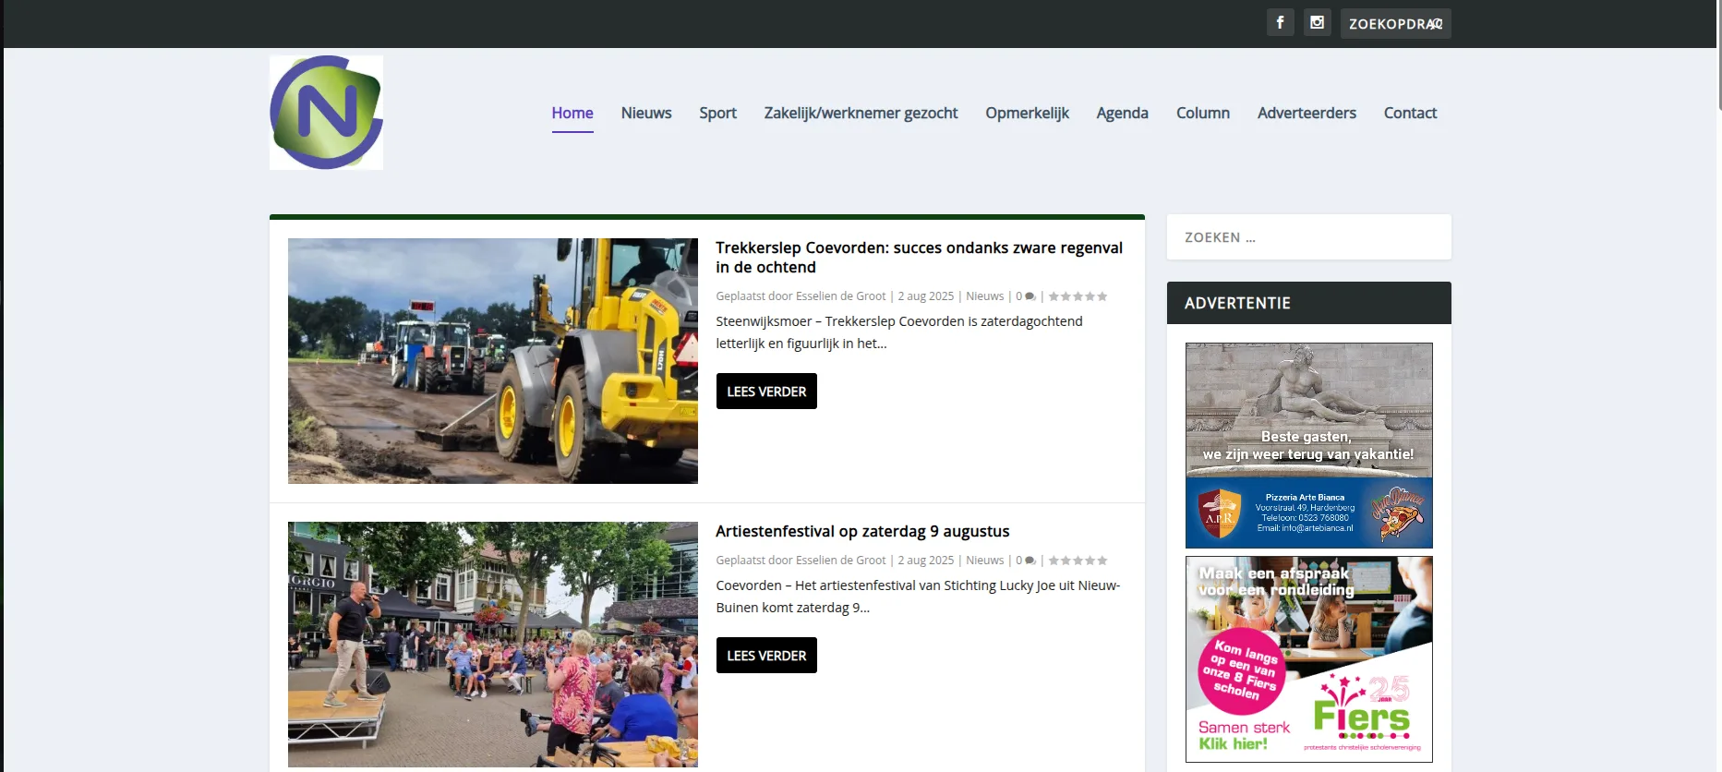
Task: Open the Adverteerders menu
Action: pos(1307,113)
